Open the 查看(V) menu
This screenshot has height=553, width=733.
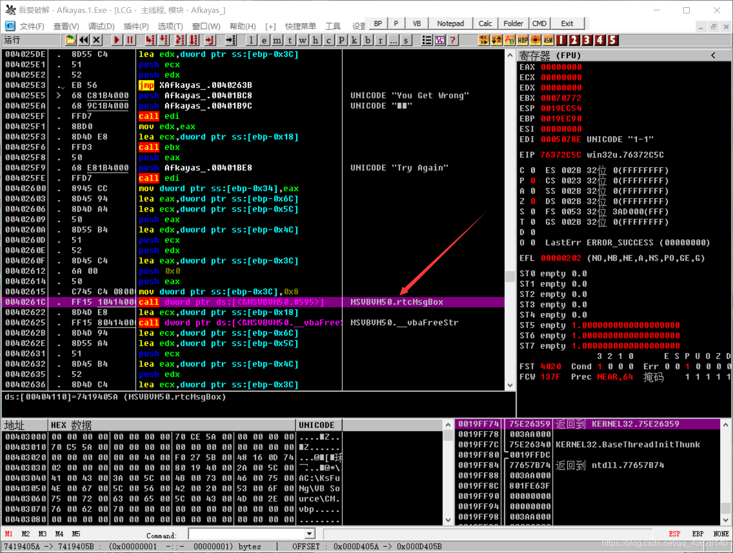[x=66, y=26]
